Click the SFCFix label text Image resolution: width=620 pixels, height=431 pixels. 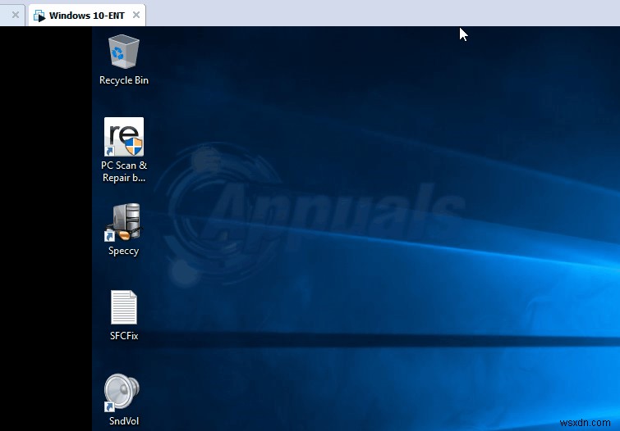124,336
